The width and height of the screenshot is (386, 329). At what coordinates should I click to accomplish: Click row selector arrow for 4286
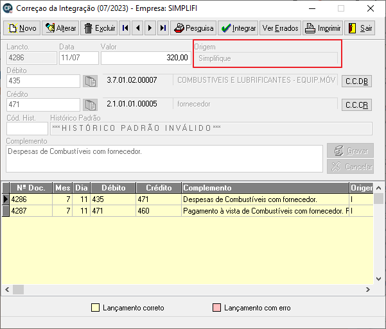coord(6,199)
